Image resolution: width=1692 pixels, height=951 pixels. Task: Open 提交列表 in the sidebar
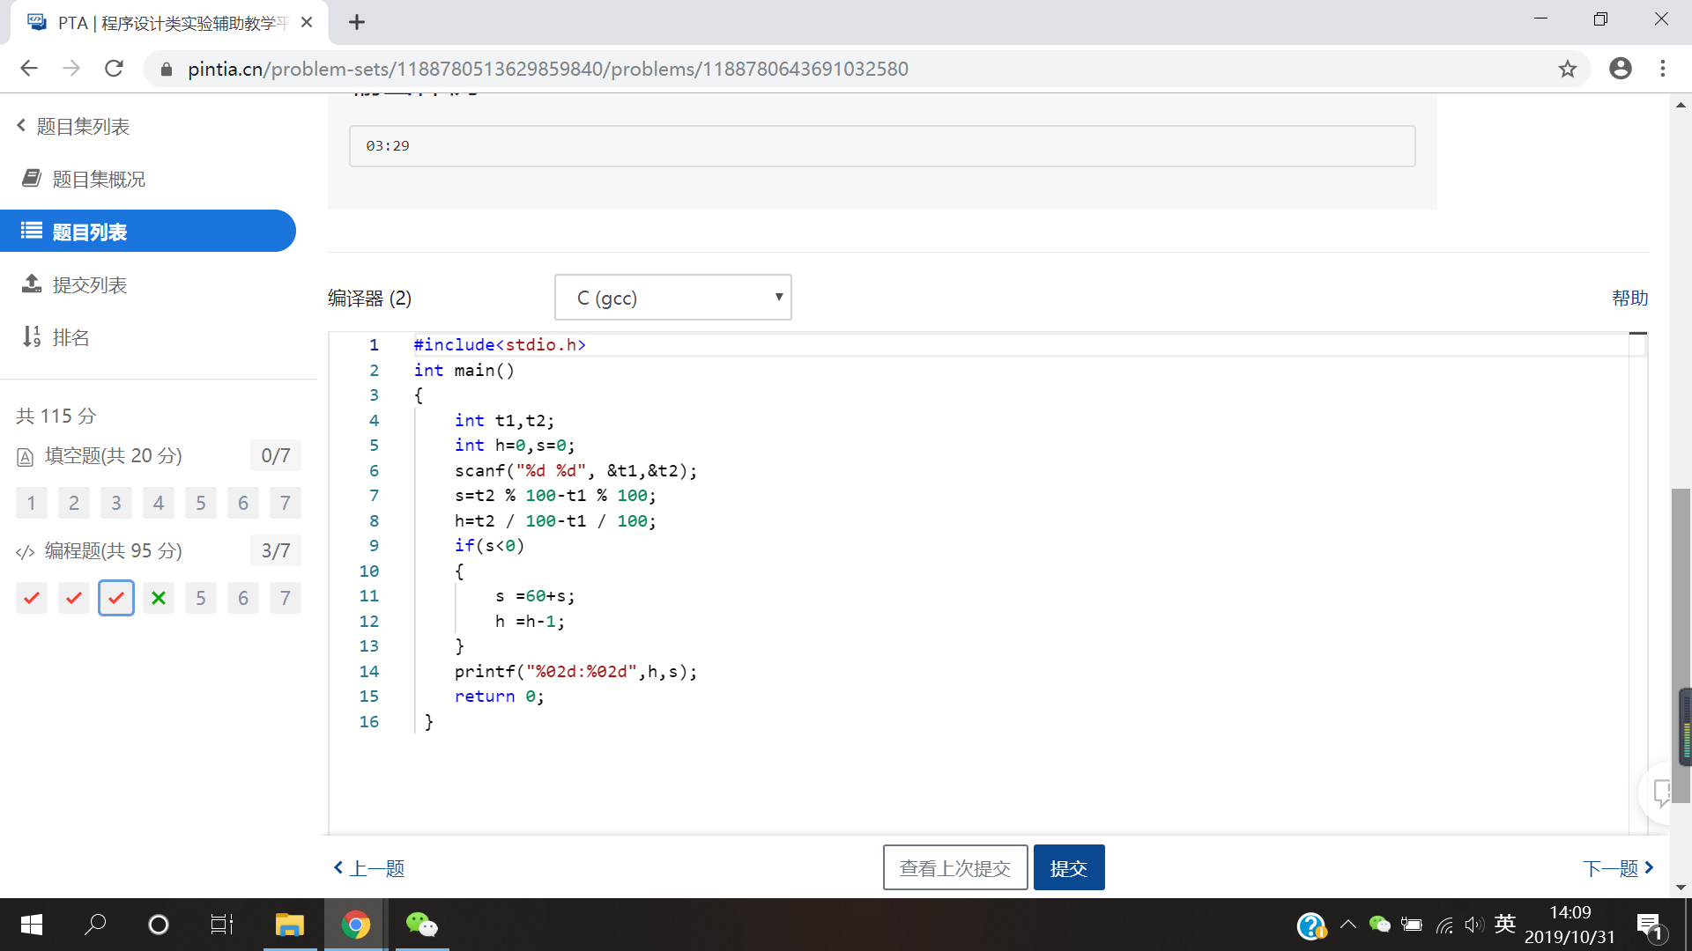point(88,284)
